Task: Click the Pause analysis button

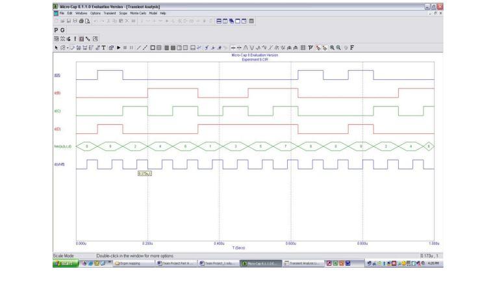Action: pos(131,48)
